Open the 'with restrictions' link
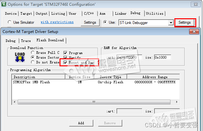The width and height of the screenshot is (203, 131). click(x=57, y=22)
